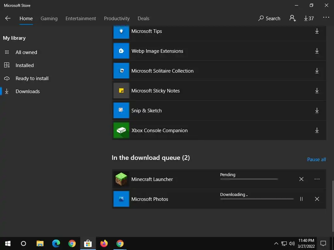Open the volume control in system tray
This screenshot has width=334, height=250.
(x=292, y=243)
